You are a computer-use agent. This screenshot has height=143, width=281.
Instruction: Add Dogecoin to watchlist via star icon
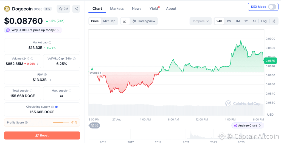coord(63,9)
